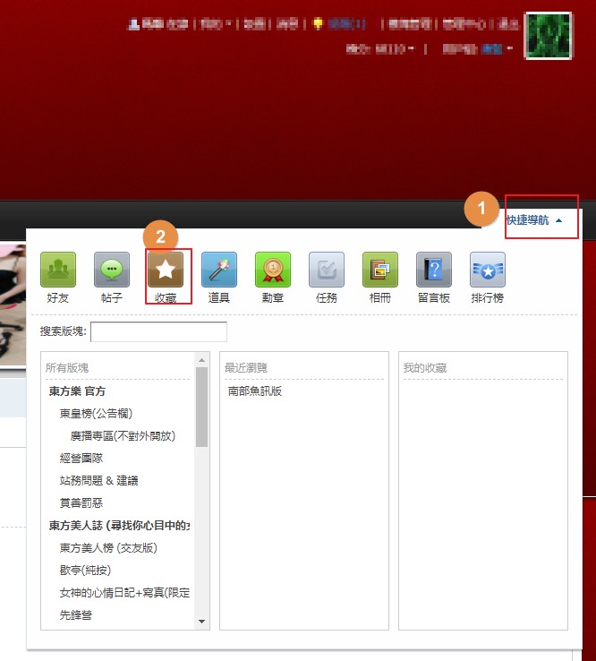Open the 女神的心情日記+寫真 board
The image size is (596, 661).
pyautogui.click(x=124, y=592)
